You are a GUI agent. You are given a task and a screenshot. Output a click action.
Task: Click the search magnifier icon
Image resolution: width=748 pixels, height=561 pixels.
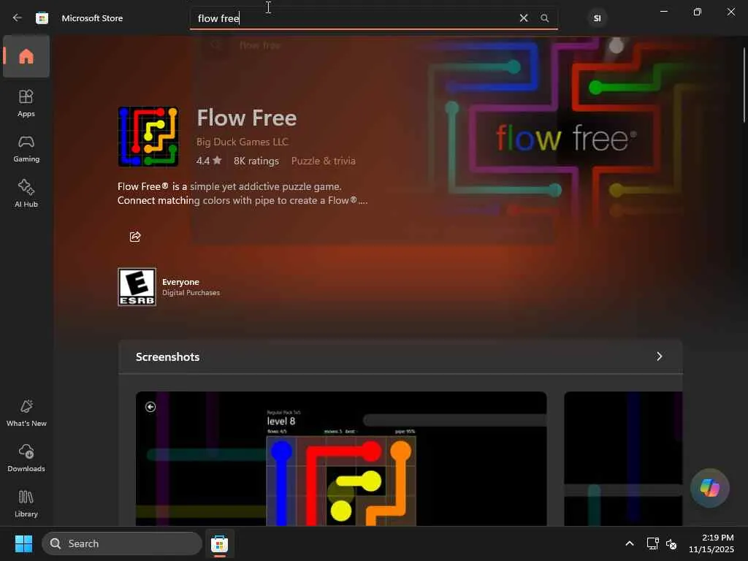[x=544, y=18]
